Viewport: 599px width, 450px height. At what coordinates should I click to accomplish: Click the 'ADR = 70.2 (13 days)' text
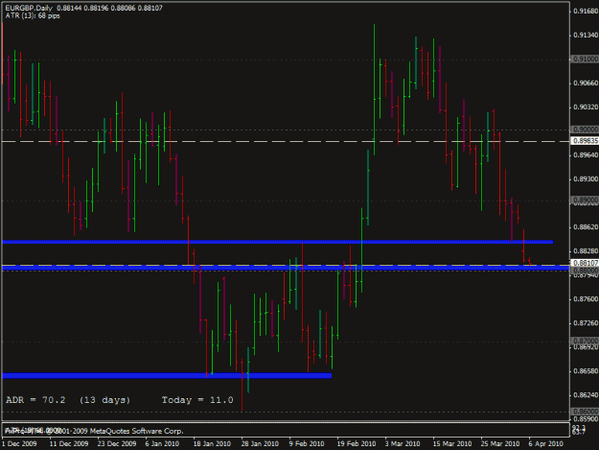pyautogui.click(x=68, y=400)
